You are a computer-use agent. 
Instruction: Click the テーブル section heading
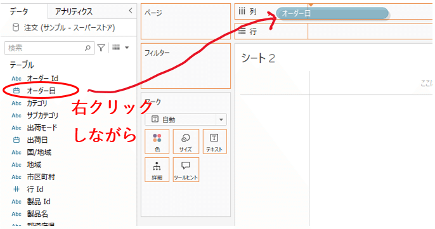tap(22, 65)
